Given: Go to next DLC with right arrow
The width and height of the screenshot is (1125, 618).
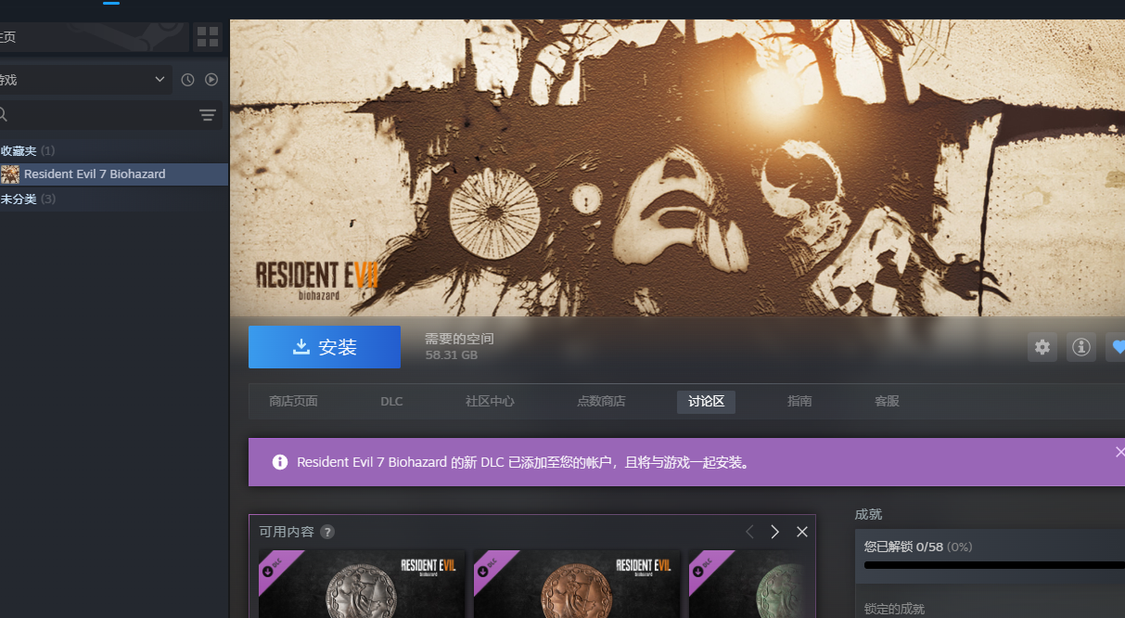Looking at the screenshot, I should point(774,532).
